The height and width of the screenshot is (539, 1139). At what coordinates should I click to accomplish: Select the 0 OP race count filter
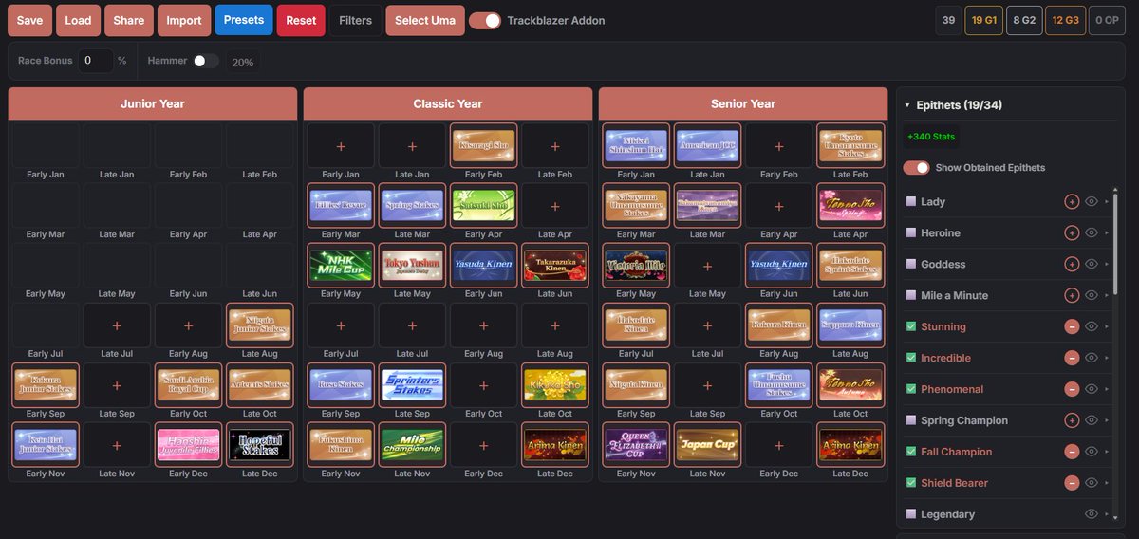(x=1107, y=20)
